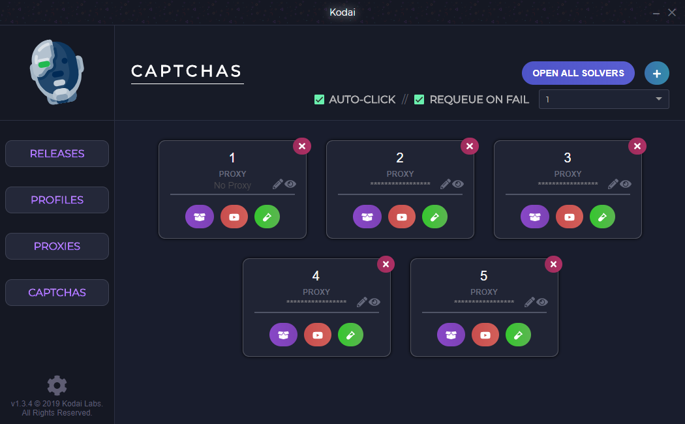
Task: Open the purple store icon on solver 1
Action: tap(200, 217)
